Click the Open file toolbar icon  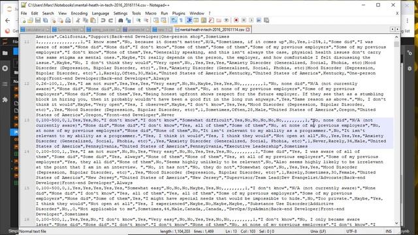point(31,20)
